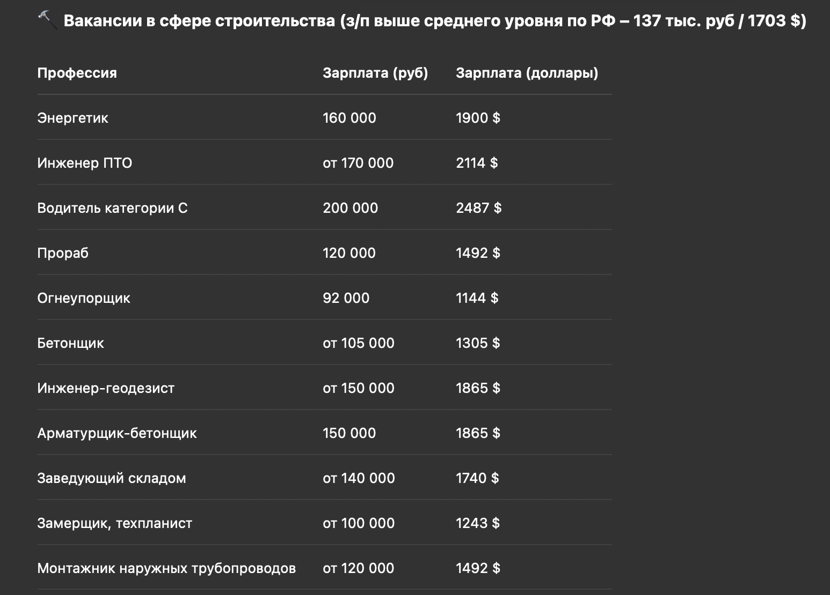Screen dimensions: 830x595
Task: Select Монтажник наружных трубопроводов cell
Action: tap(166, 568)
